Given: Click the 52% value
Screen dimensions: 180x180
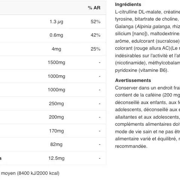Looking at the screenshot, I should [x=95, y=22].
